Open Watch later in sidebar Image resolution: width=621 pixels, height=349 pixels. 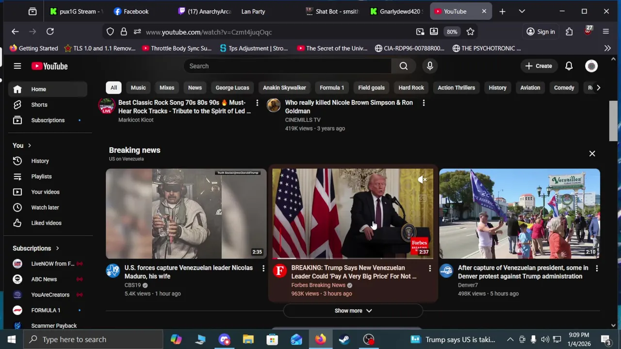(48, 207)
